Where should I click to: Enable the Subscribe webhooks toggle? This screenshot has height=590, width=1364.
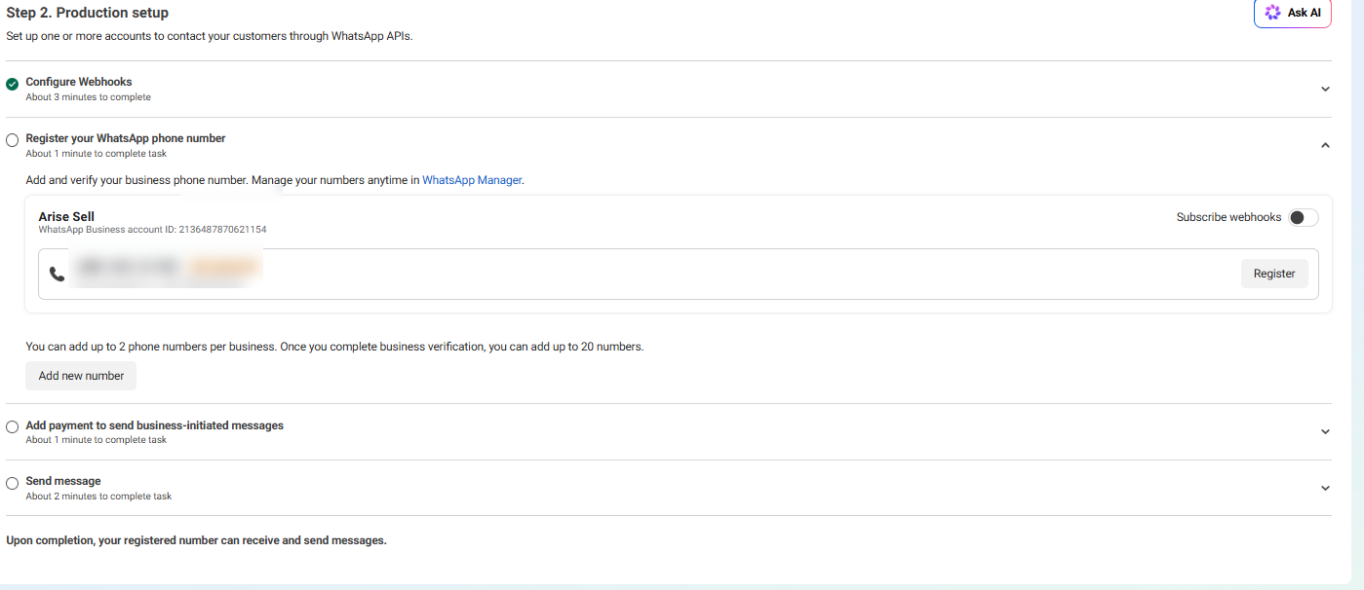pos(1304,217)
